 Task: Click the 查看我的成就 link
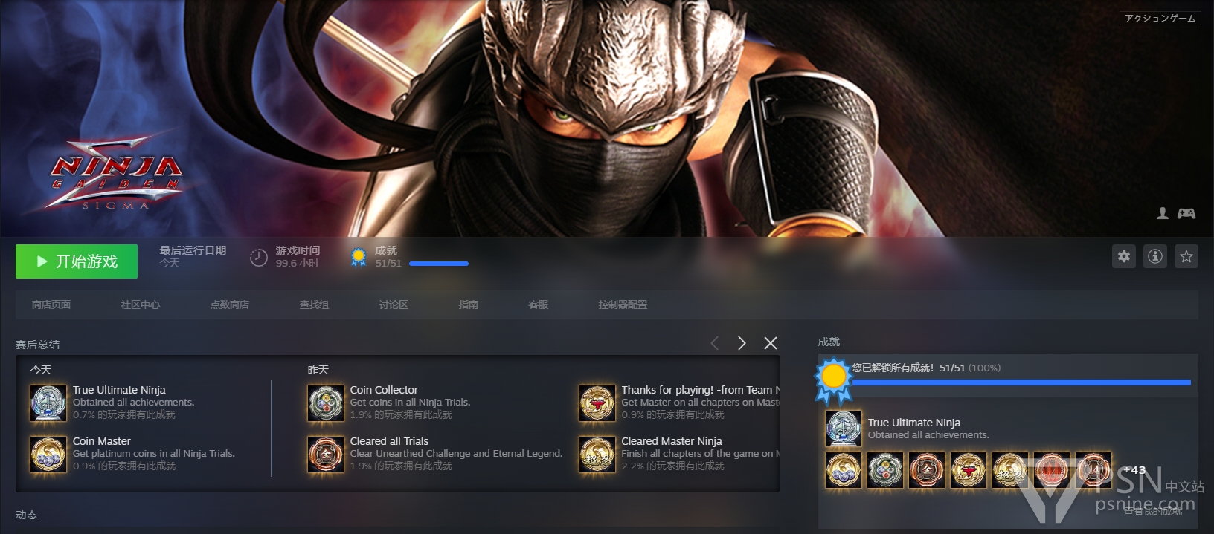tap(1153, 511)
